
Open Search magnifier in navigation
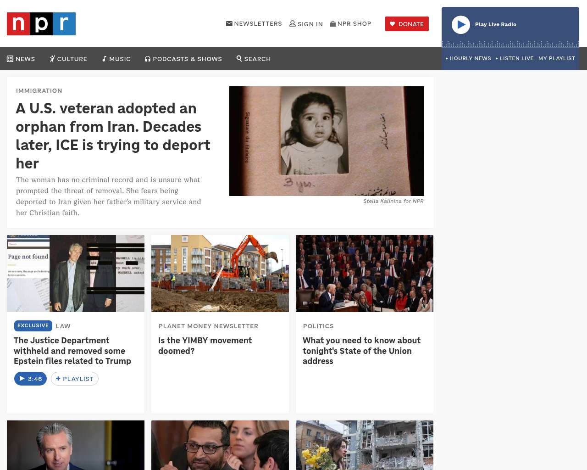[254, 59]
